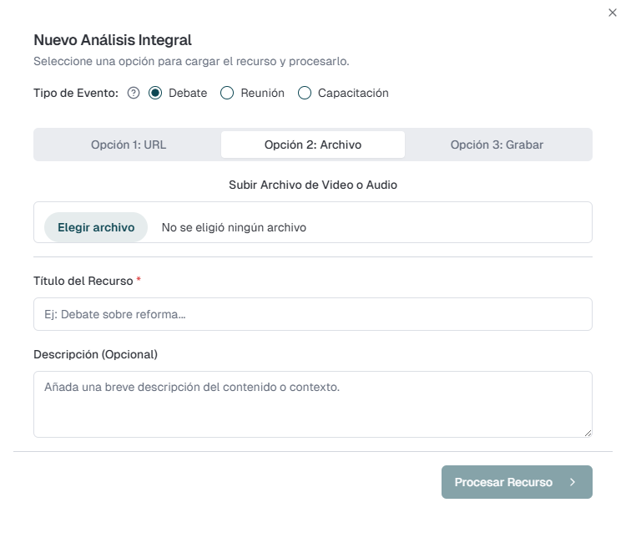
Task: Select the Debate radio button
Action: click(x=155, y=94)
